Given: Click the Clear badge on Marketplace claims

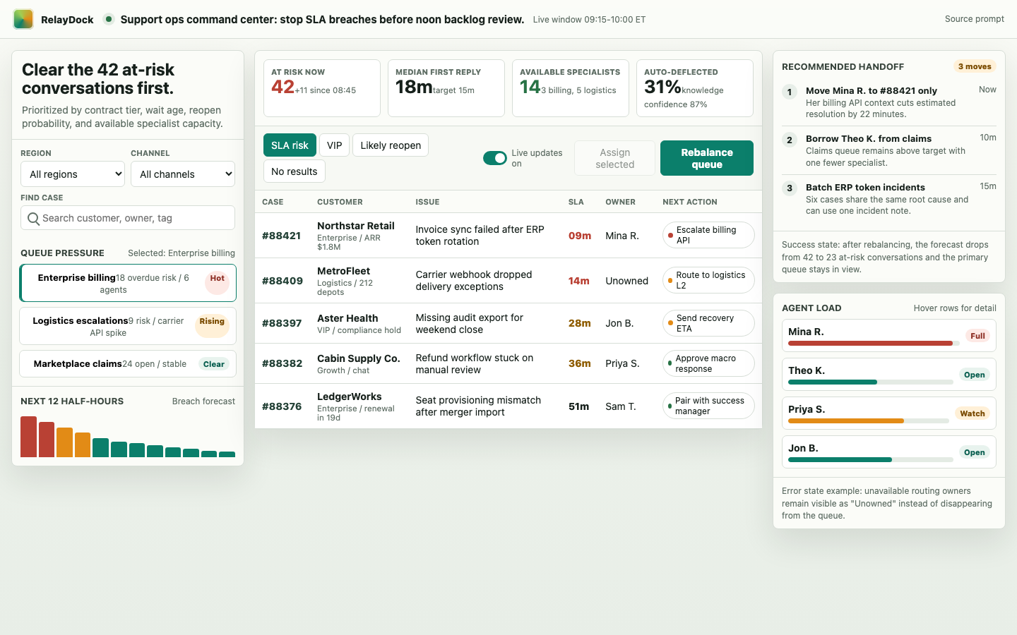Looking at the screenshot, I should (x=214, y=364).
